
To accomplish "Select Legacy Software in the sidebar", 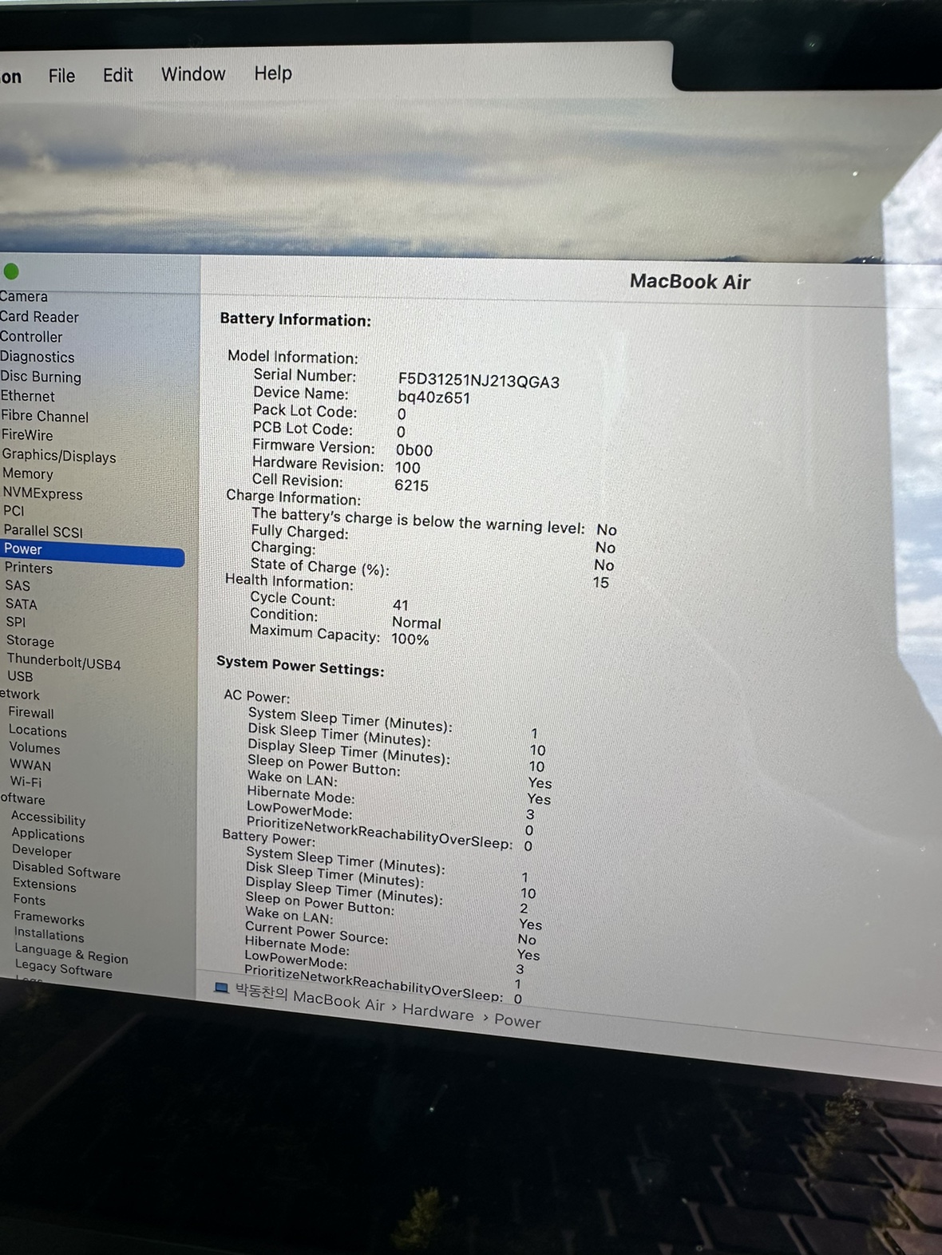I will tap(64, 968).
